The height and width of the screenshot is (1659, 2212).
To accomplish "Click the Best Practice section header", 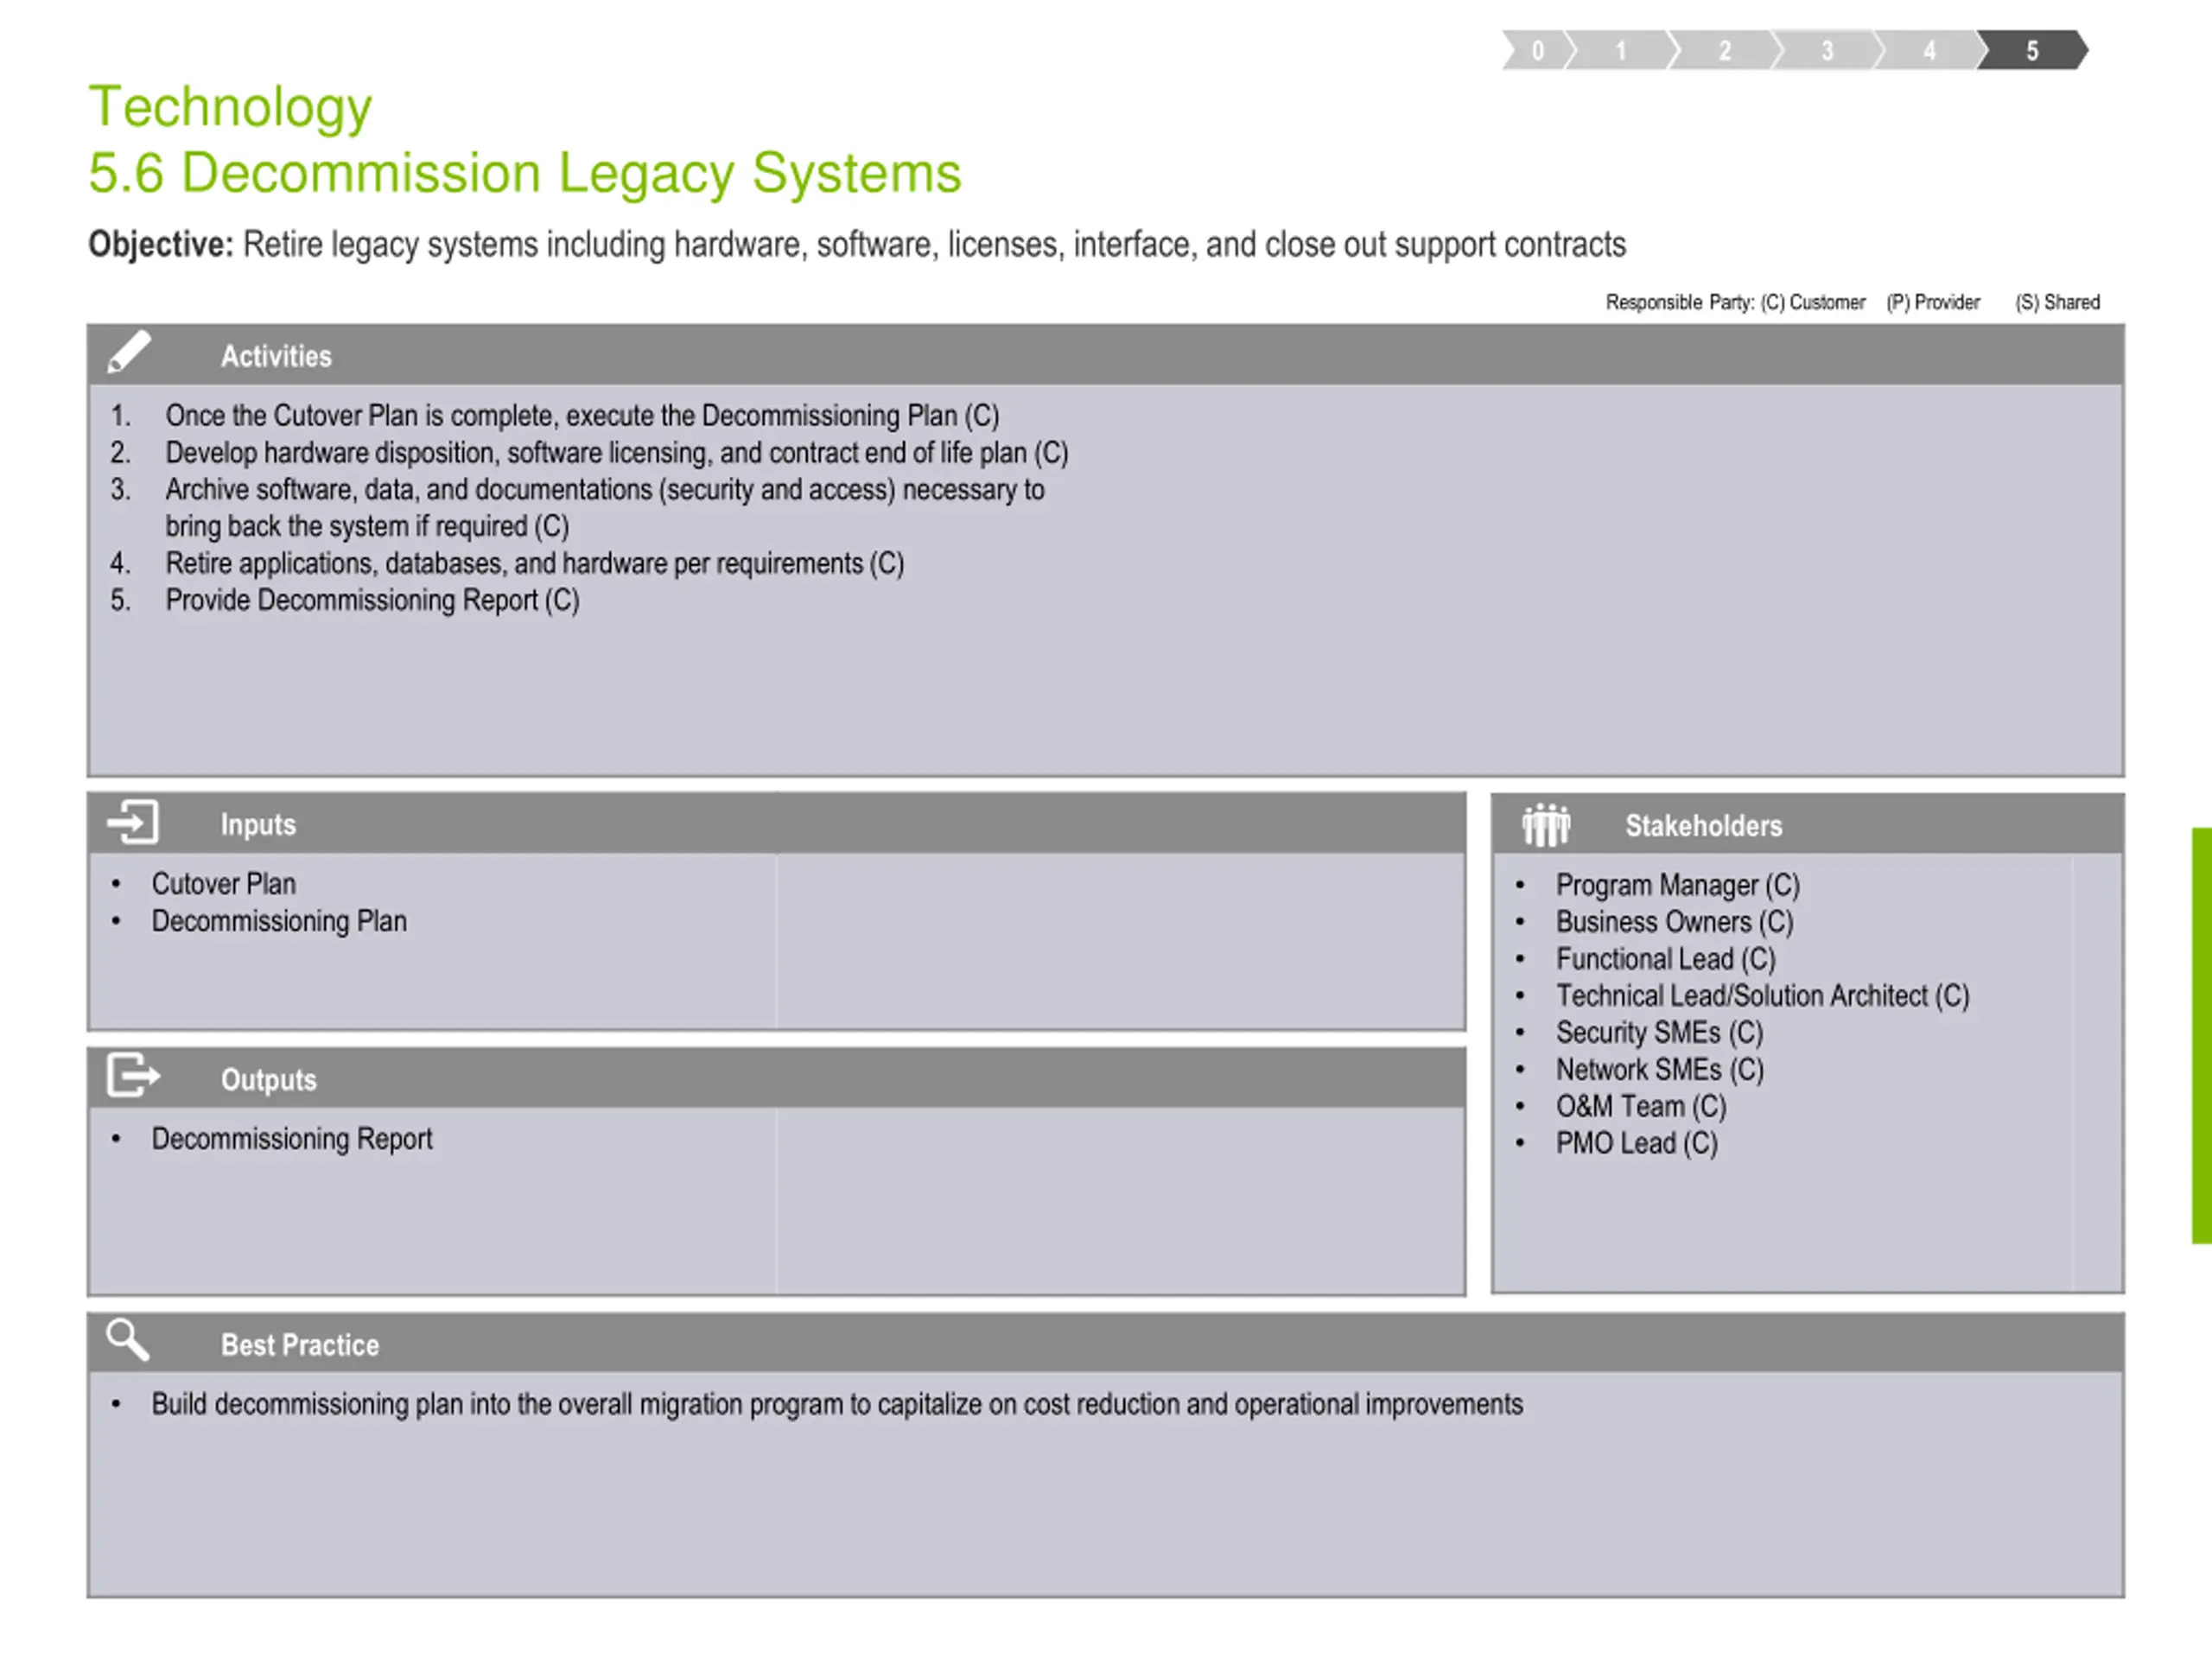I will pyautogui.click(x=1106, y=1343).
